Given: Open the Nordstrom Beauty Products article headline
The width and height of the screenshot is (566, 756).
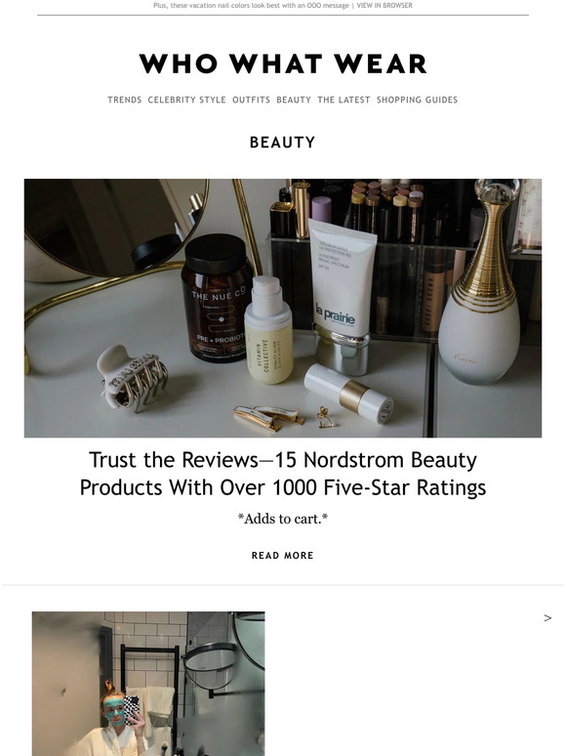Looking at the screenshot, I should [x=283, y=474].
